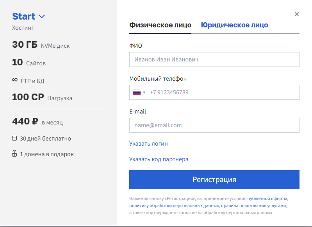Click the Хостинг subtitle text

[23, 28]
